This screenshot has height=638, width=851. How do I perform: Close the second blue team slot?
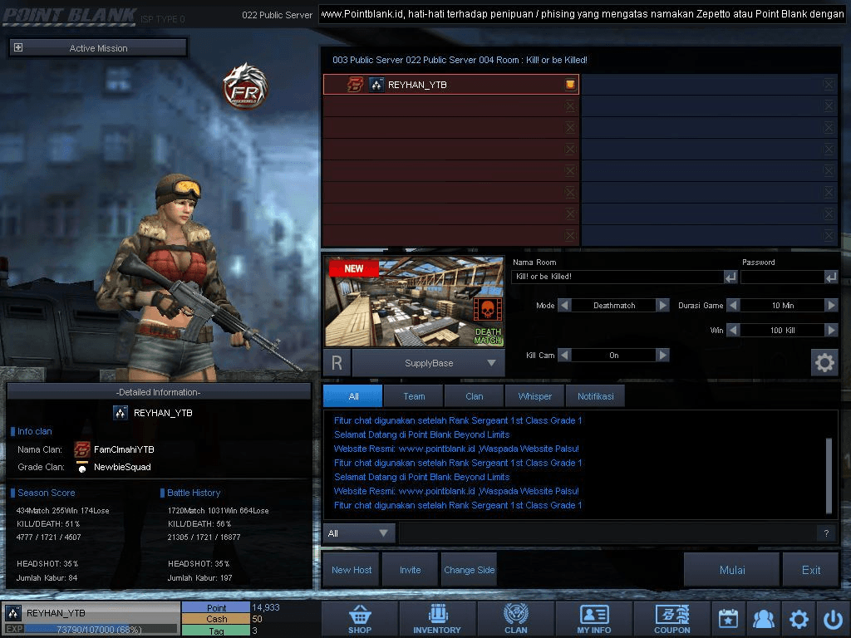829,106
